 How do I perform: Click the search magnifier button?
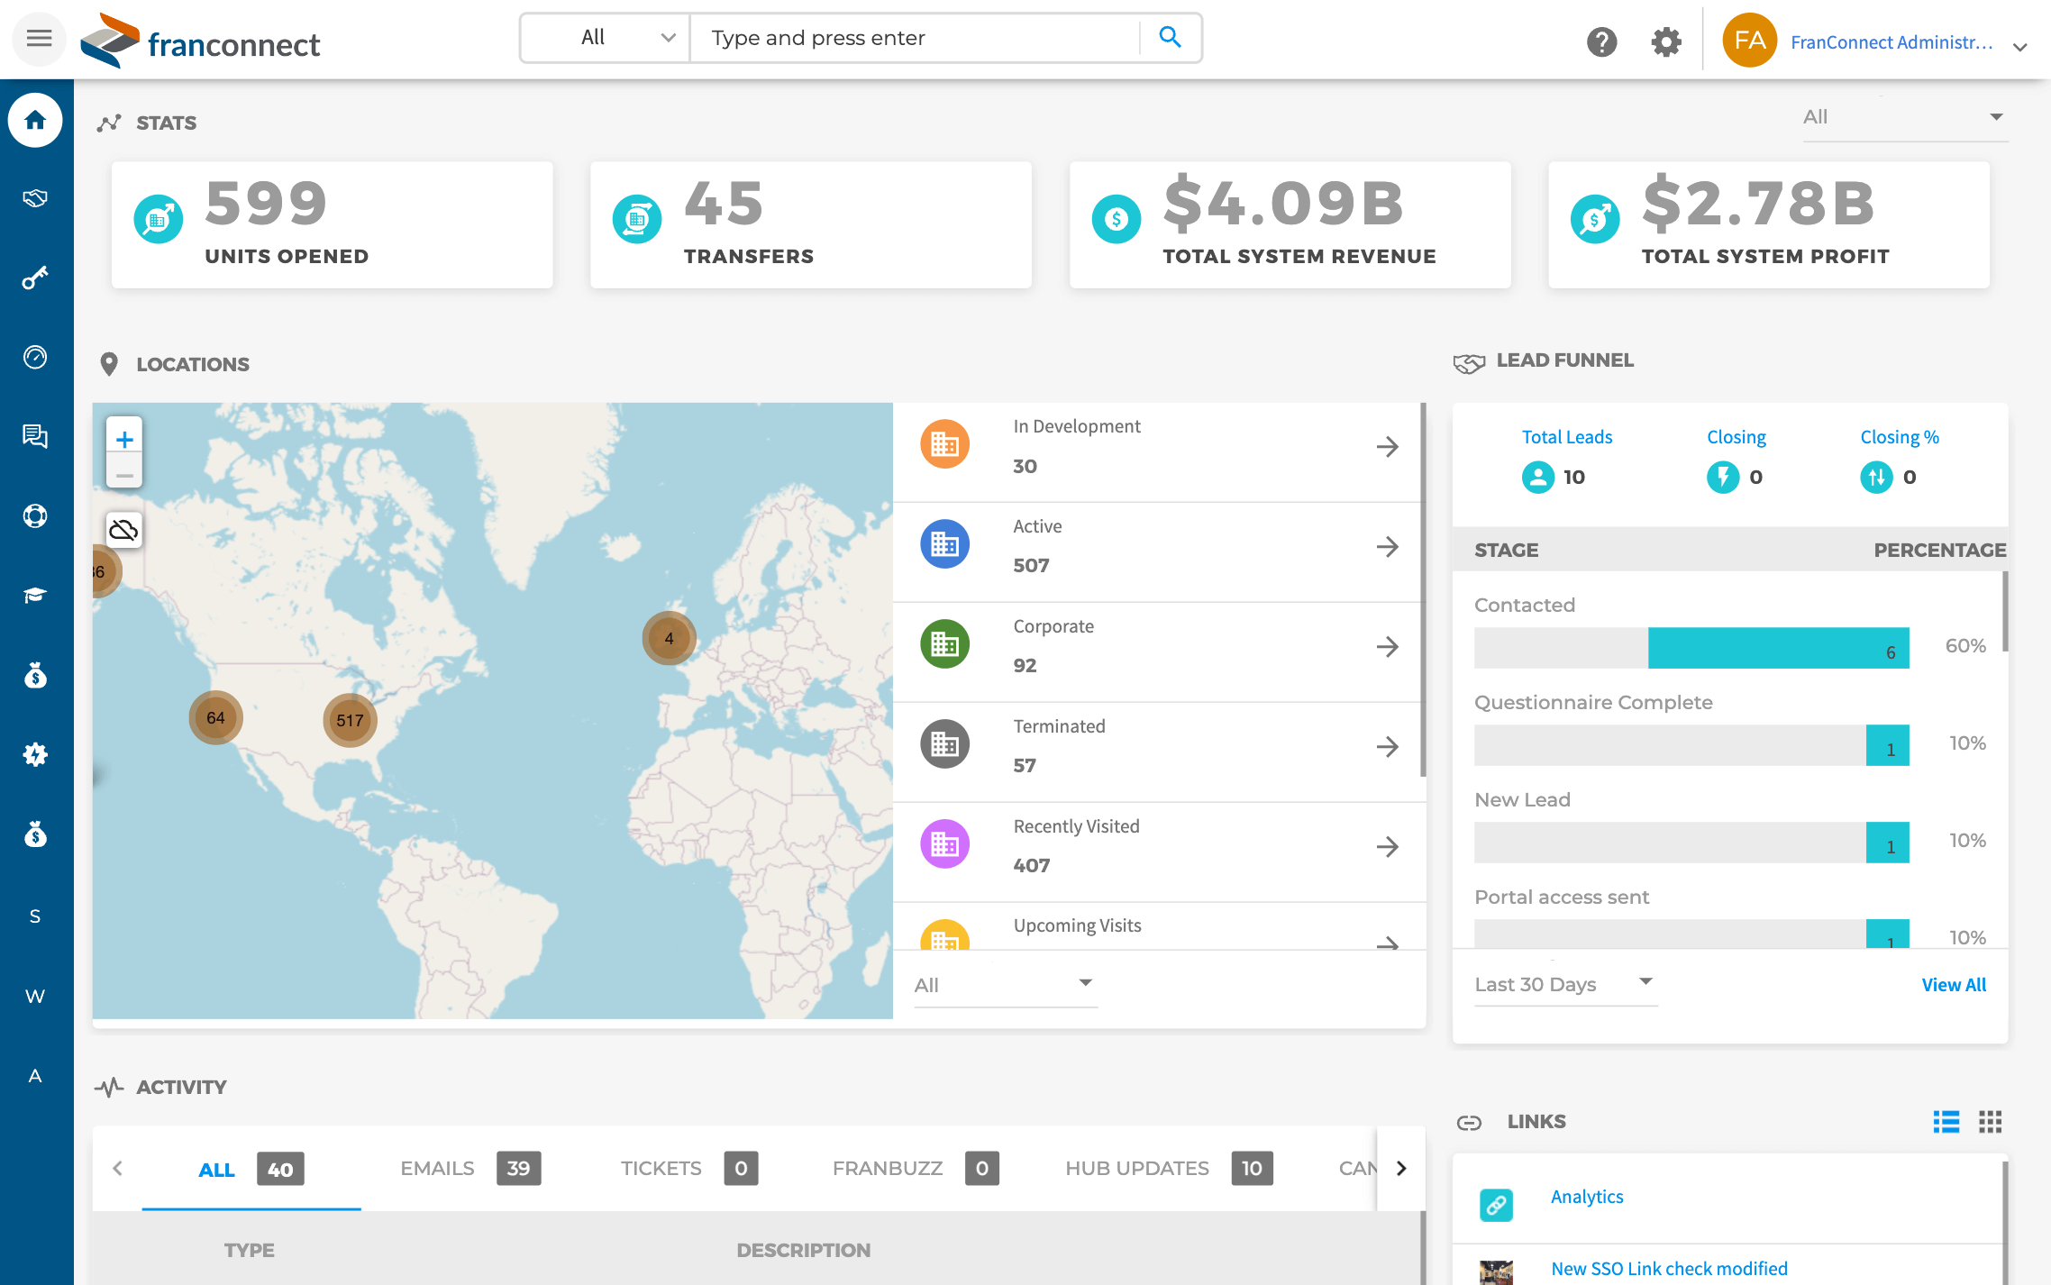[x=1170, y=37]
